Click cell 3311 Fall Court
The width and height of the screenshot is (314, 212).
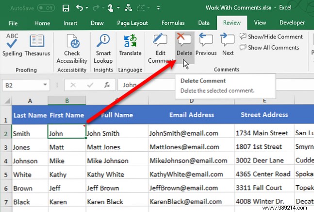(264, 186)
